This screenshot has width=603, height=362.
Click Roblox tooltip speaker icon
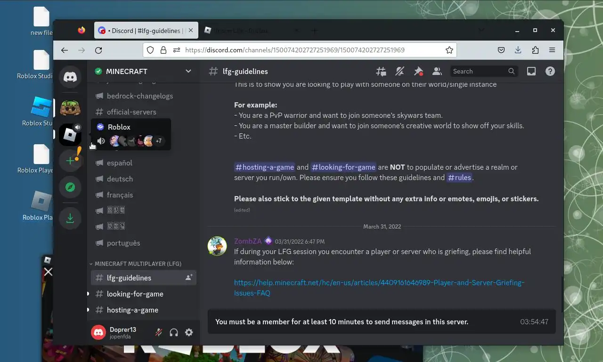tap(101, 141)
